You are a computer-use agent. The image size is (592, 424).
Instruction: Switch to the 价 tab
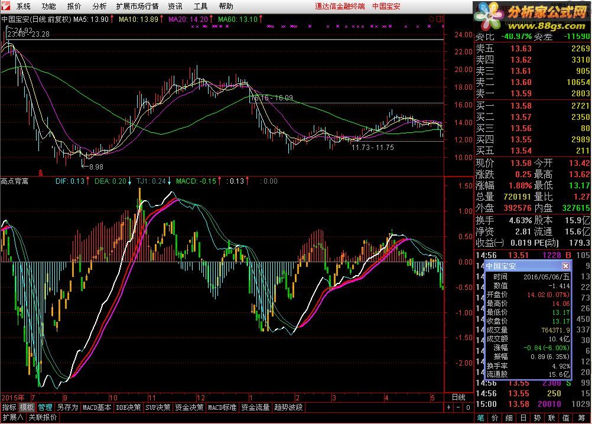[x=495, y=418]
